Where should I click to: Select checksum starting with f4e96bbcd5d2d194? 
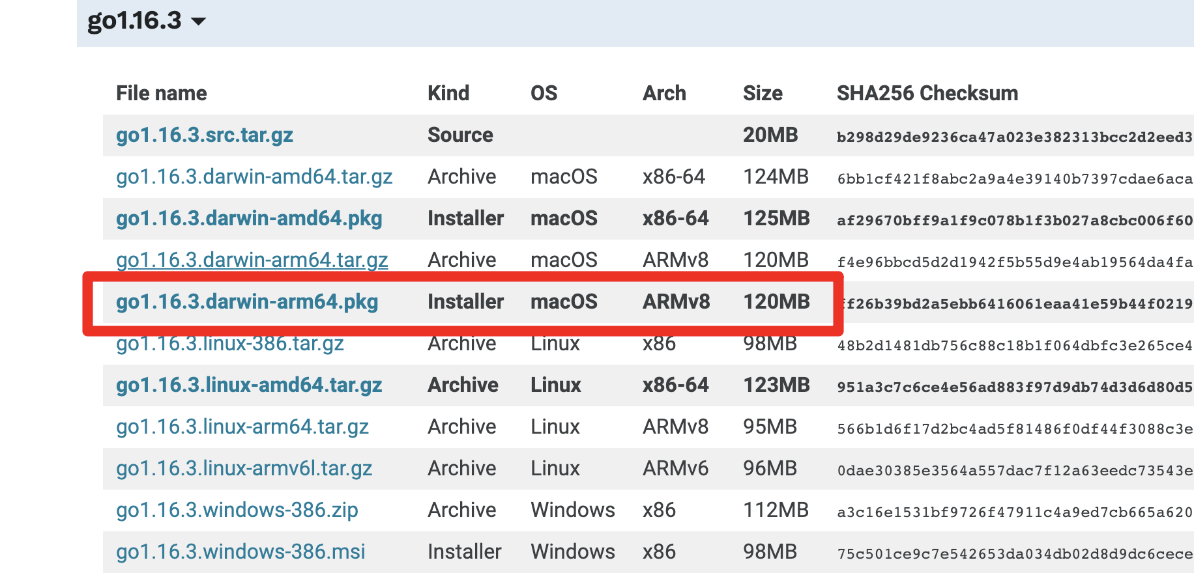(1015, 262)
